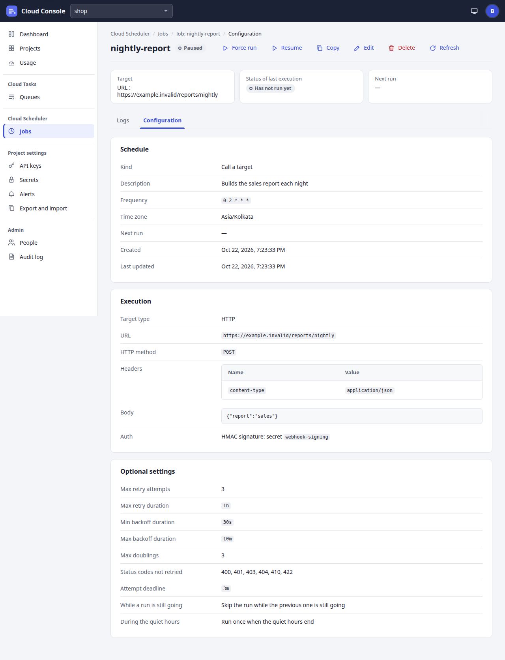Open the Usage page
The width and height of the screenshot is (505, 660).
[49, 63]
